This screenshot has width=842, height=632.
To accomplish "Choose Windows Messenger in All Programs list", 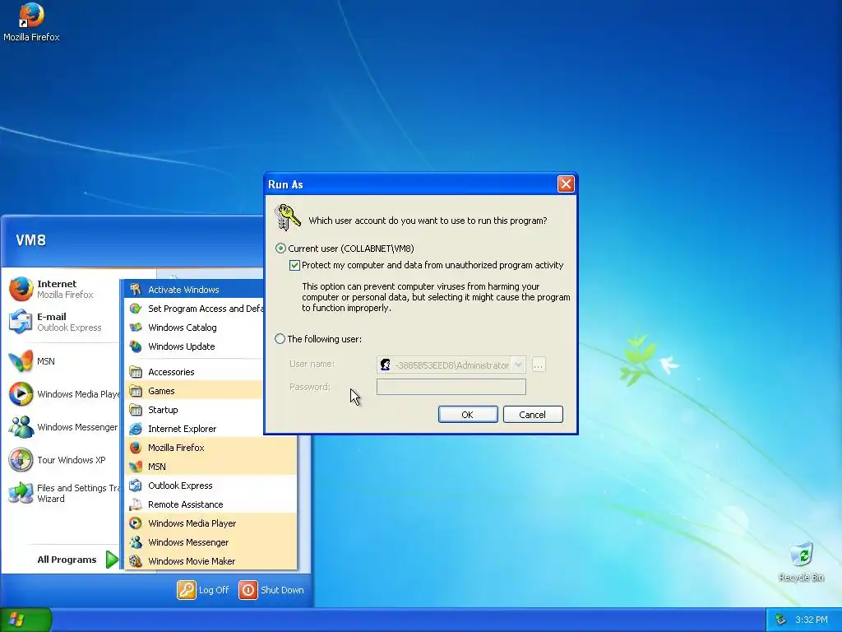I will (x=210, y=542).
